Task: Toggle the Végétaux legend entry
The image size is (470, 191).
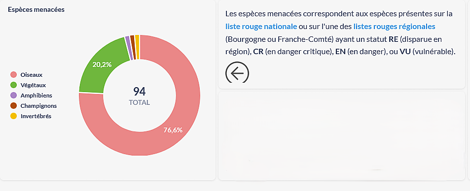Action: click(x=28, y=85)
